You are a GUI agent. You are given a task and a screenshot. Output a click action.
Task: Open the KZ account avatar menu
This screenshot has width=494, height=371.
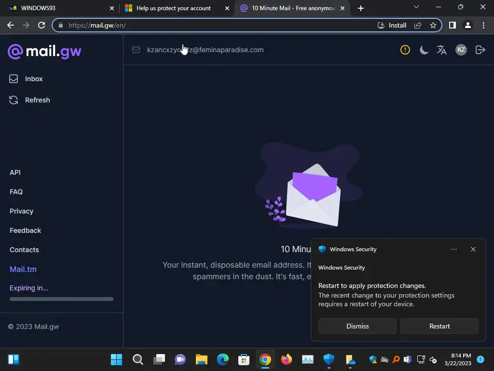coord(461,50)
